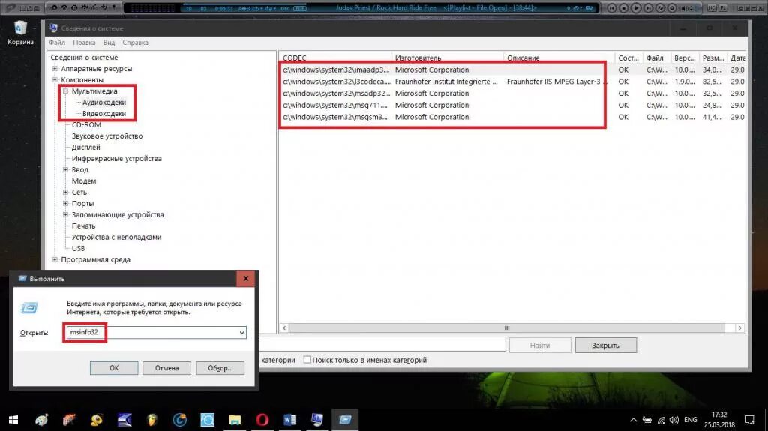
Task: Click the open-file button in media player
Action: point(660,8)
